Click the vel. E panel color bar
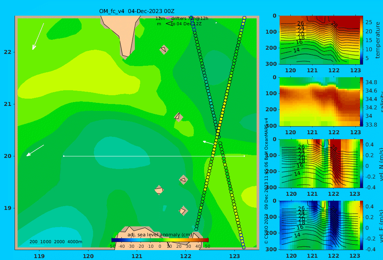The height and width of the screenshot is (260, 383). pos(362,225)
